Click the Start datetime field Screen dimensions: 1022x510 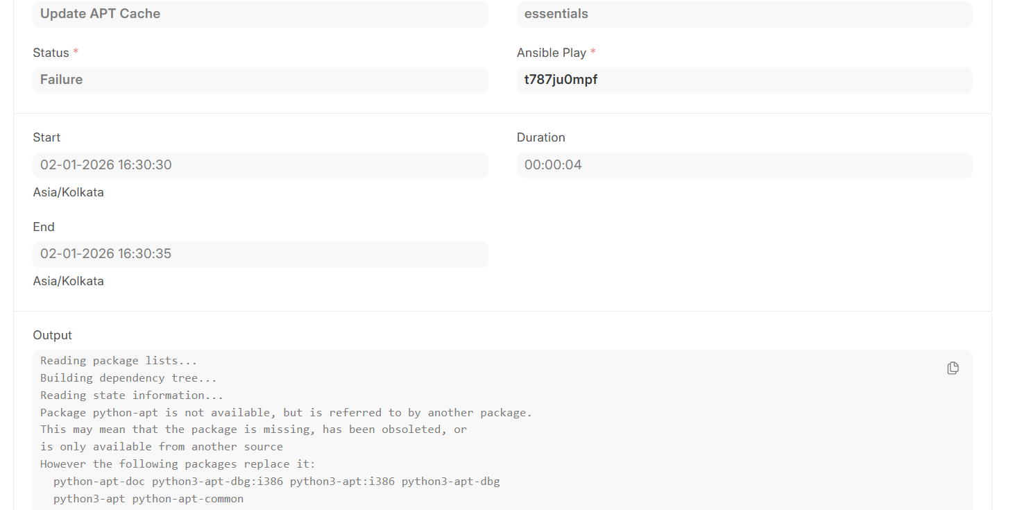[x=260, y=165]
